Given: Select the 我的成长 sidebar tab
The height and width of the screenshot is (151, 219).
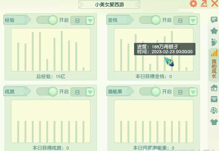Looking at the screenshot, I should pyautogui.click(x=214, y=65).
